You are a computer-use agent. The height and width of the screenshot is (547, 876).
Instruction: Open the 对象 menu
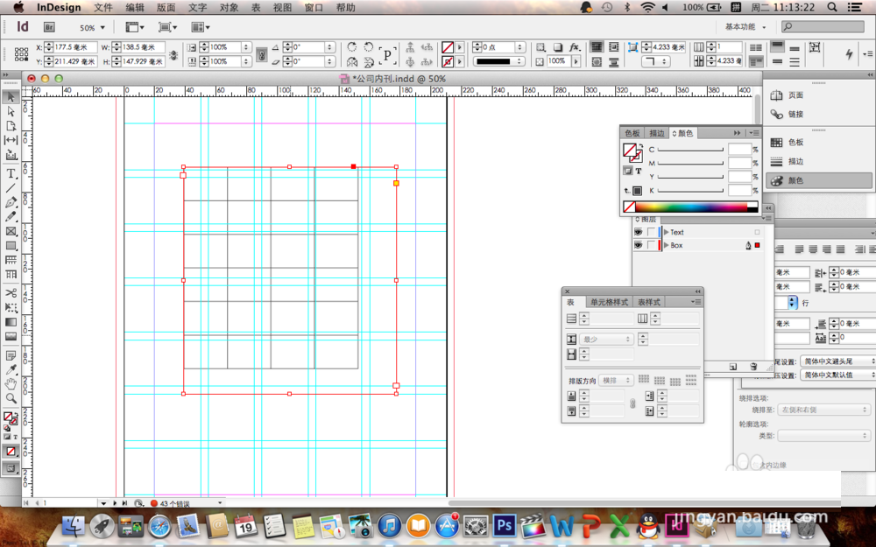click(229, 7)
